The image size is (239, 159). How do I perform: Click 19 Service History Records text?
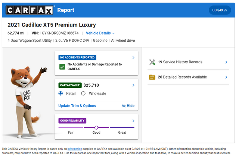point(180,62)
